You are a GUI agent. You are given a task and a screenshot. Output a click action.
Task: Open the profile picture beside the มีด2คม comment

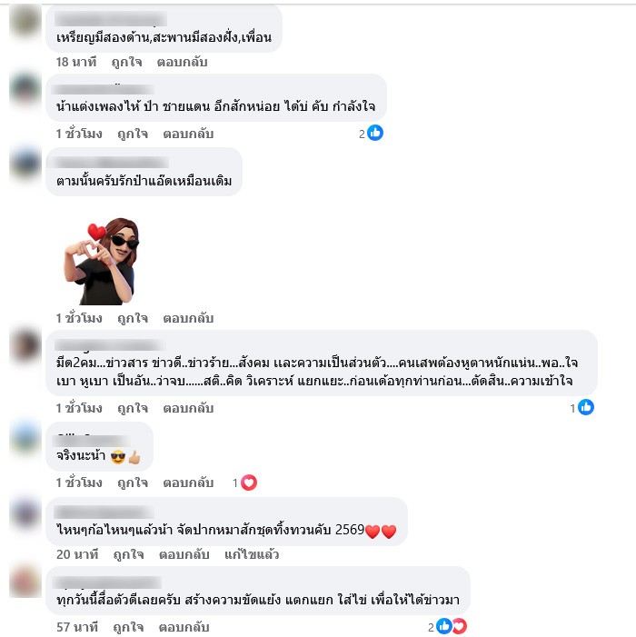coord(25,346)
